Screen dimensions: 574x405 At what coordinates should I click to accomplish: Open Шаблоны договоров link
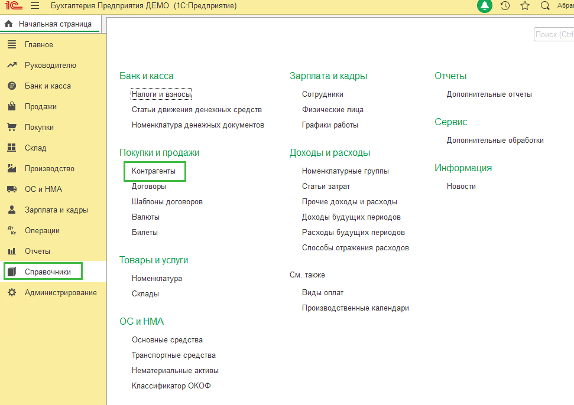pos(167,202)
